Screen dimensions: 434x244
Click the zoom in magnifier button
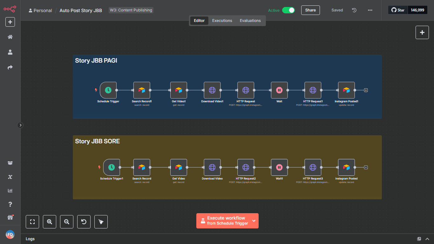click(x=50, y=222)
